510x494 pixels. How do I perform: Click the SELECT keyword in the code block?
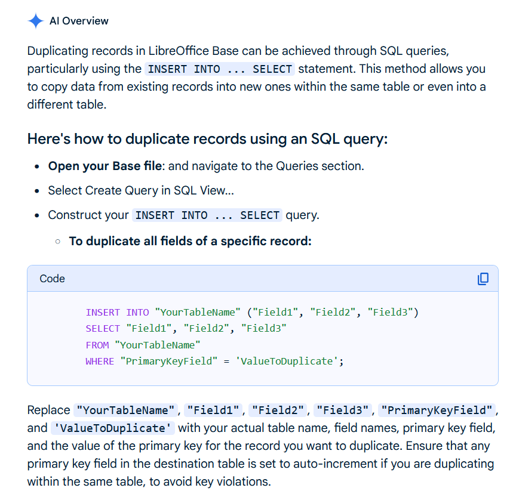tap(103, 328)
